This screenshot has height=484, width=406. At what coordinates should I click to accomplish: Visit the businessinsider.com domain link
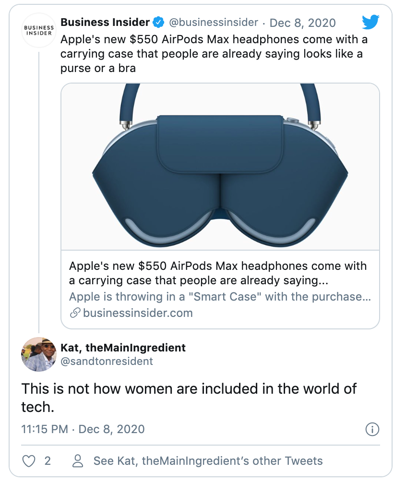coord(138,313)
